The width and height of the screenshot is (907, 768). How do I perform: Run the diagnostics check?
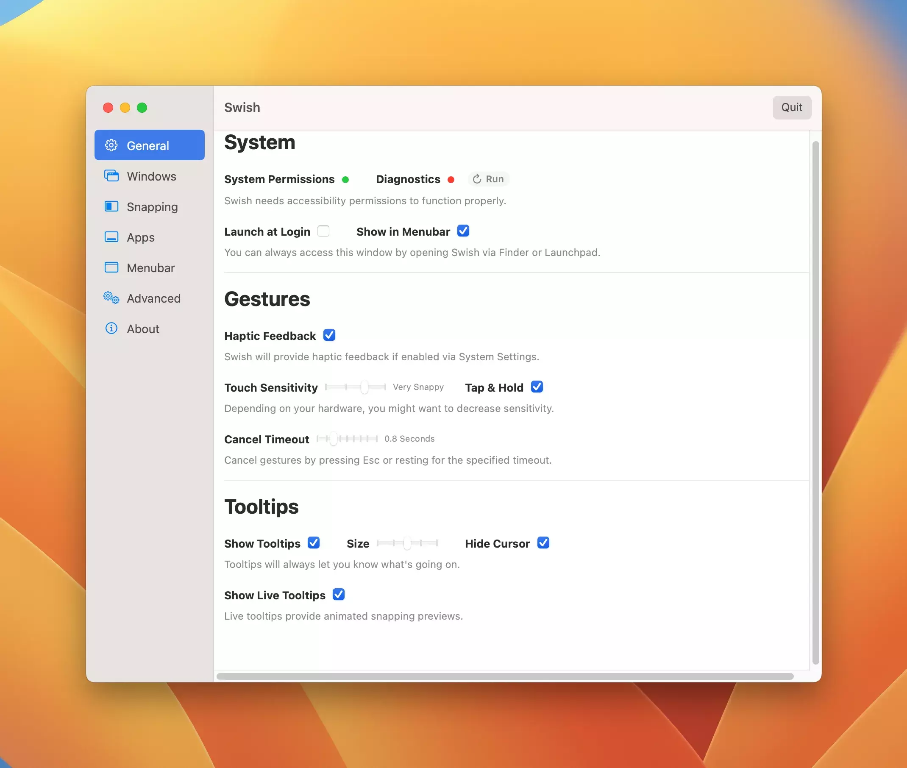(x=489, y=179)
